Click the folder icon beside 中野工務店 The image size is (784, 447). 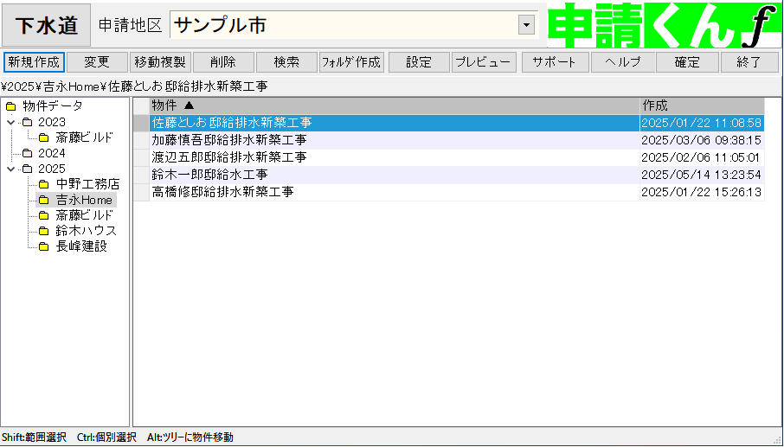click(x=43, y=184)
